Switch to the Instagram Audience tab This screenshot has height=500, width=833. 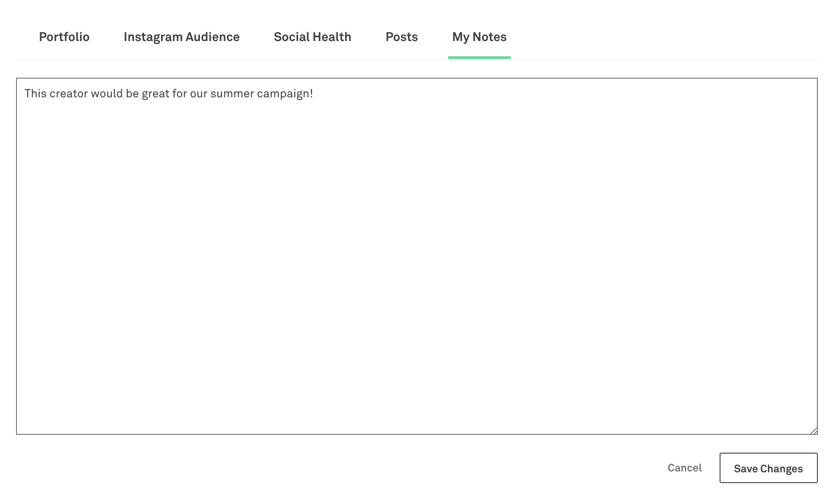(x=181, y=37)
